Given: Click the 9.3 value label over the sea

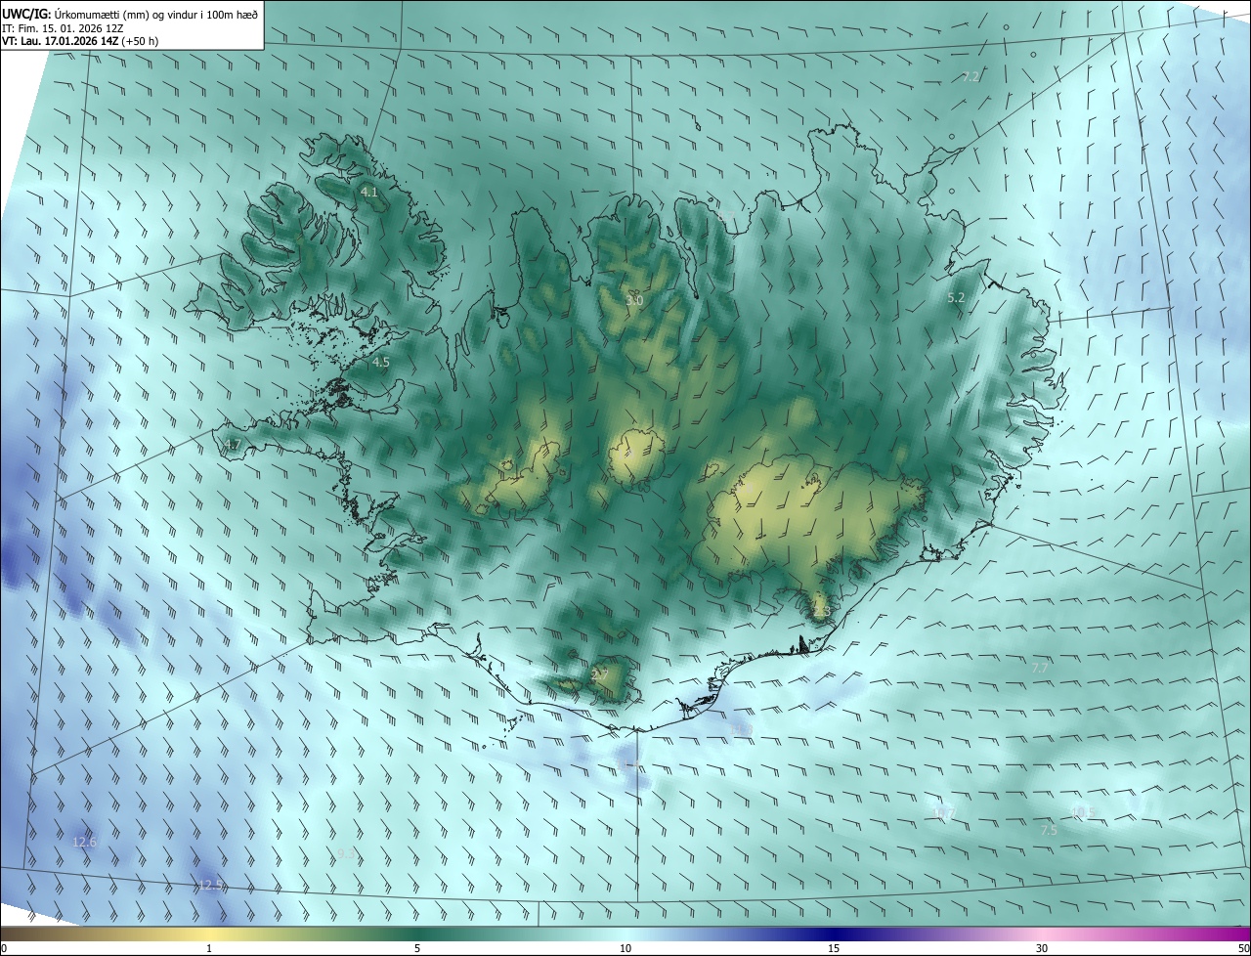Looking at the screenshot, I should (346, 853).
